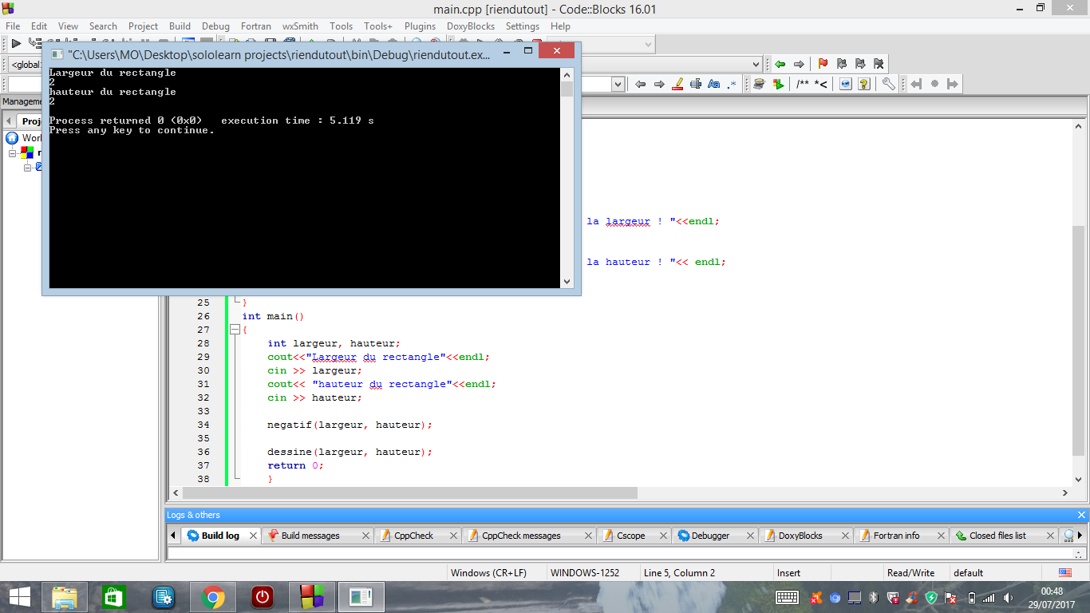
Task: Toggle the match case 'Aa' option
Action: coord(714,84)
